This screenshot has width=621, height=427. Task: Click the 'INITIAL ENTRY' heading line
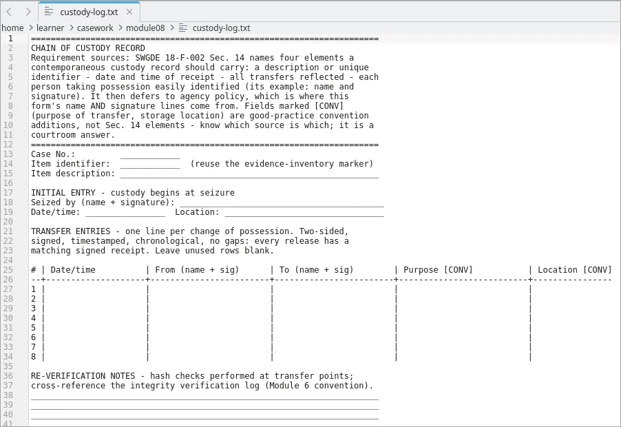133,193
